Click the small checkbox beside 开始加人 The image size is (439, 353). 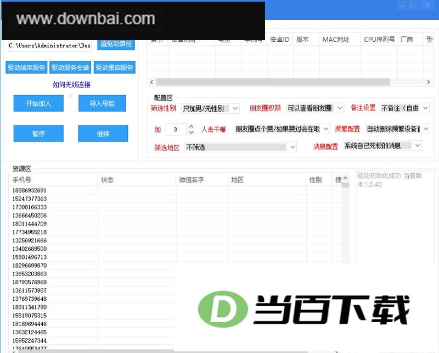coord(71,96)
